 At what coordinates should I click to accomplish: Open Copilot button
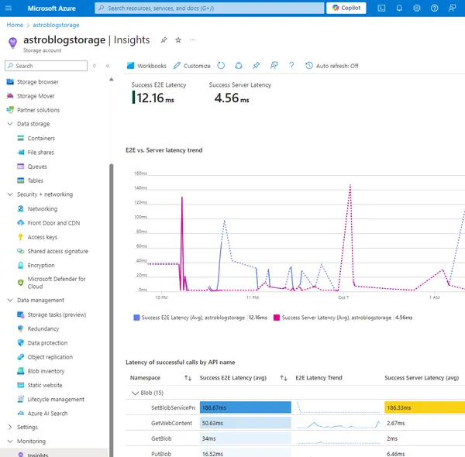[346, 8]
